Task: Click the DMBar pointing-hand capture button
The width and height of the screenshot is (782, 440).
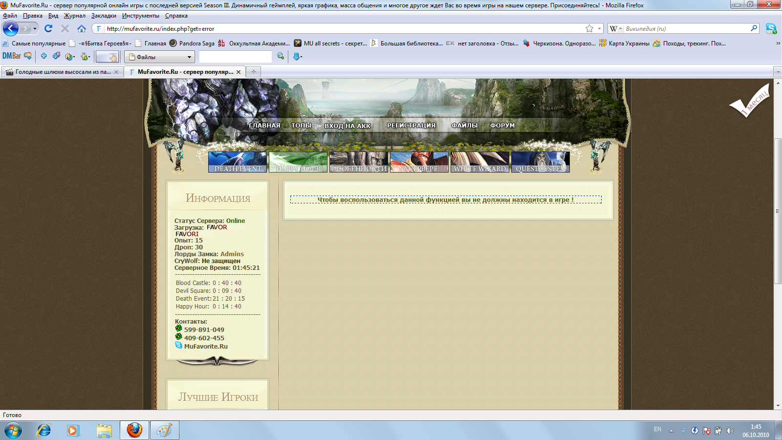Action: tap(107, 57)
